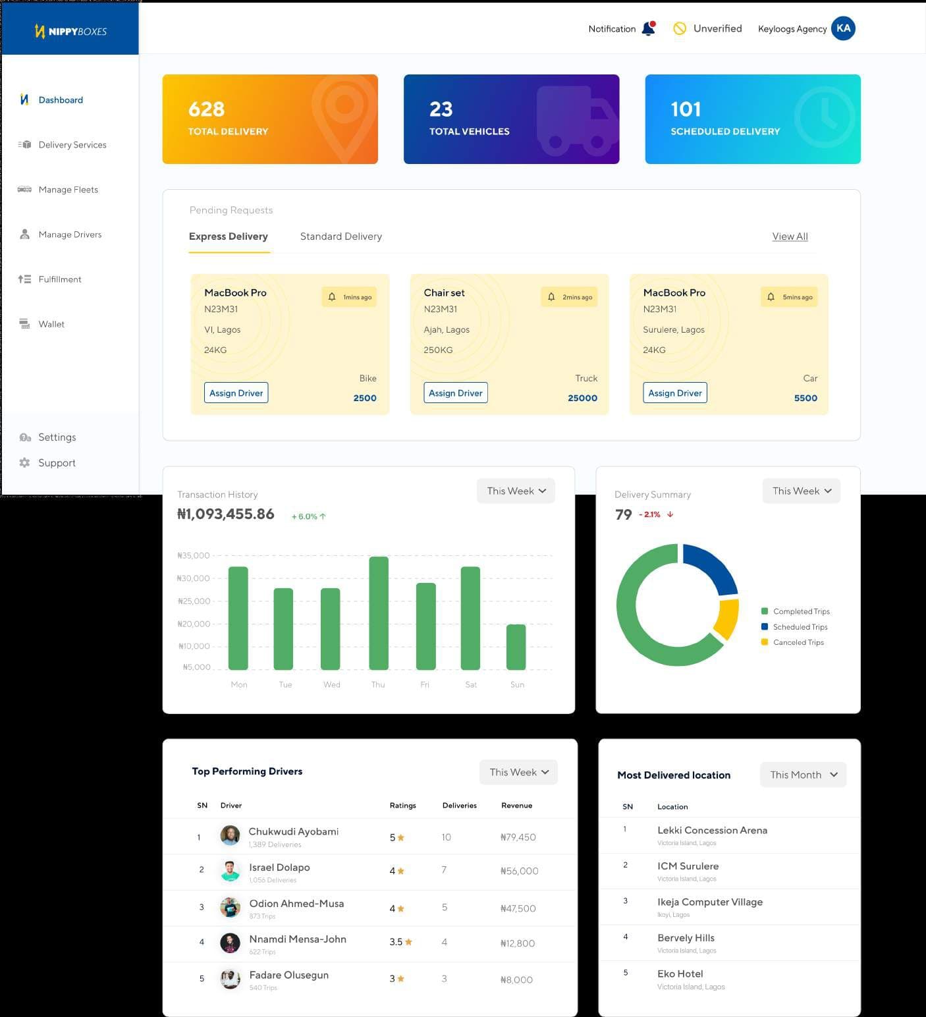
Task: Click the Wallet sidebar icon
Action: click(25, 323)
